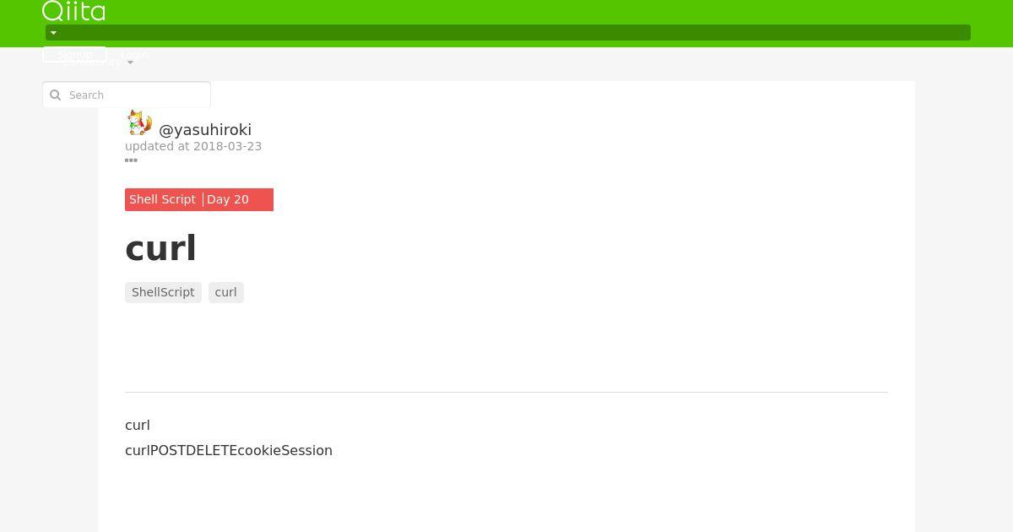Open the curl tag chip
The width and height of the screenshot is (1013, 532).
tap(226, 292)
